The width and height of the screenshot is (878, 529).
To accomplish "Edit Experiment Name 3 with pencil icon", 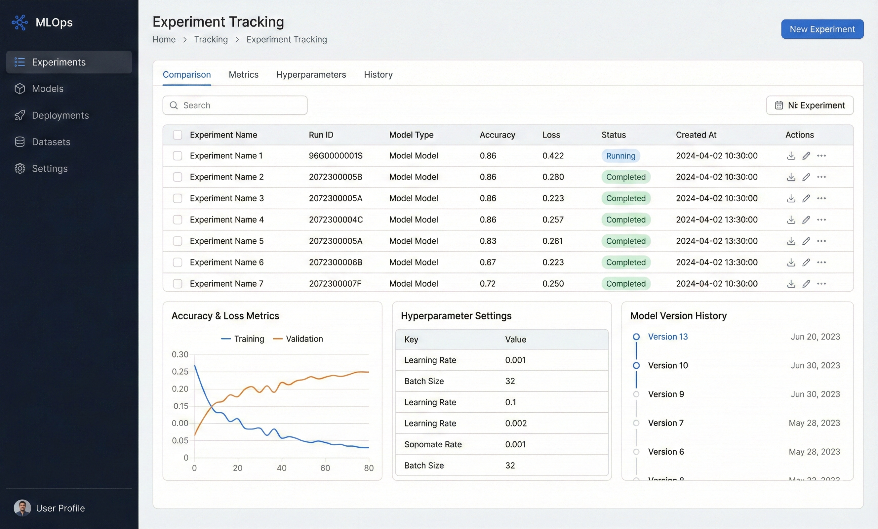I will click(x=806, y=199).
